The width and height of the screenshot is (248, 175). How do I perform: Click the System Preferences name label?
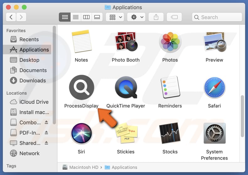point(214,155)
